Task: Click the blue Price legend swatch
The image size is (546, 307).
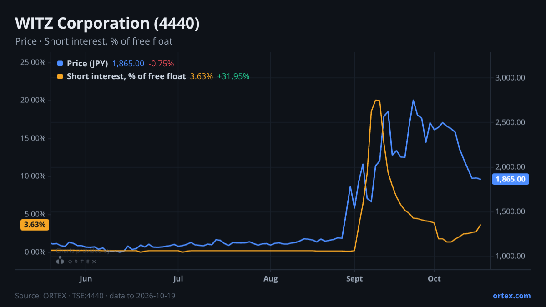Action: (x=60, y=64)
